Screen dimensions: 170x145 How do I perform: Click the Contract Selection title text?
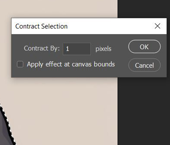coord(41,26)
